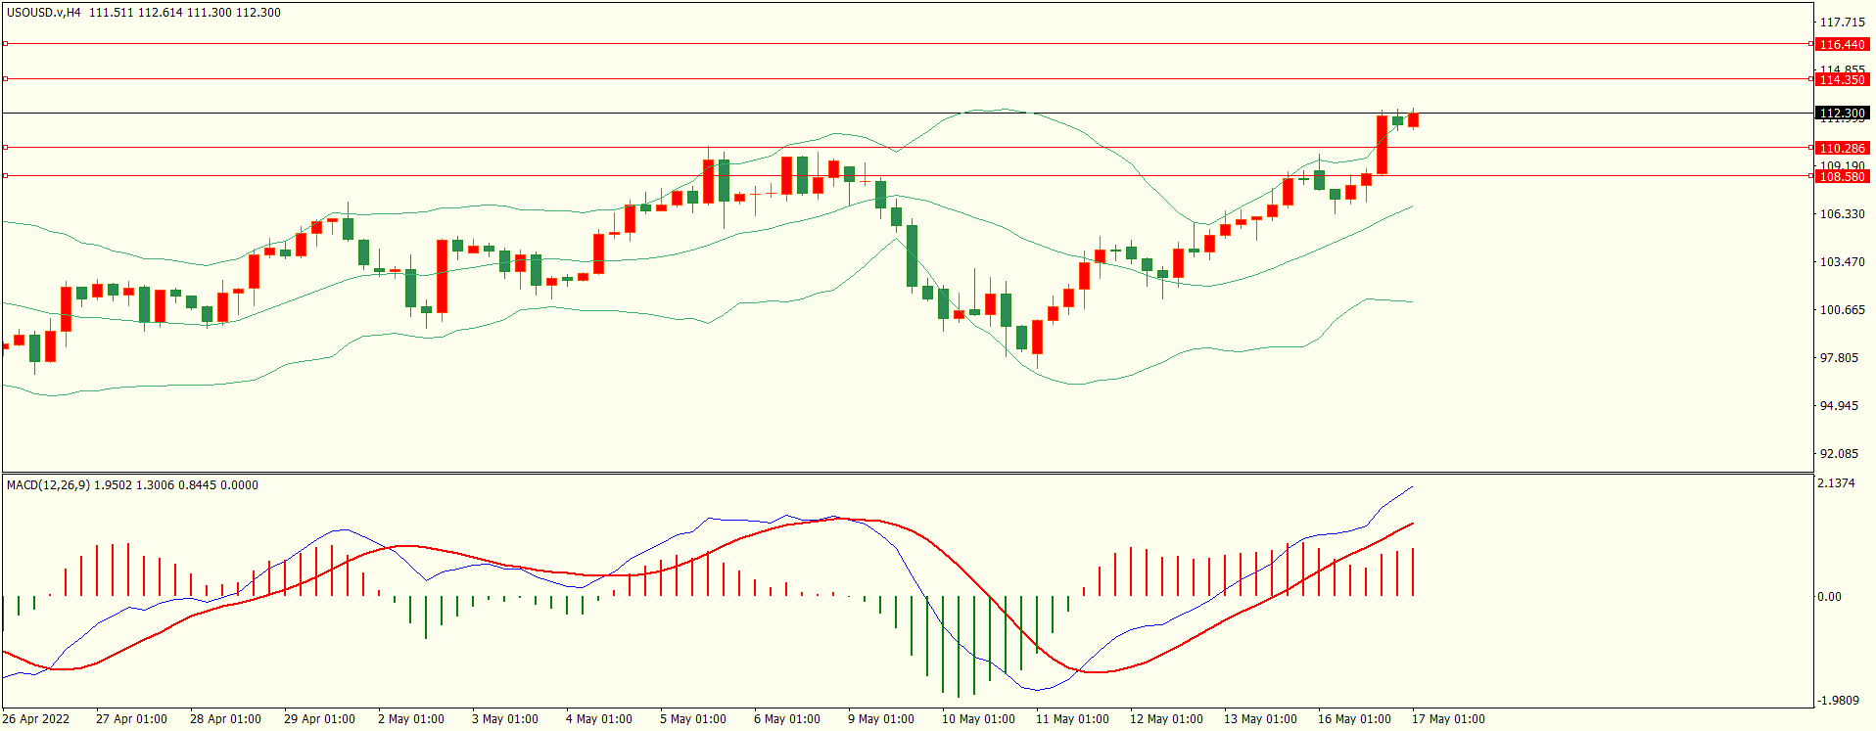Select left handle of the 110.286 line
Viewport: 1876px width, 731px height.
point(5,148)
